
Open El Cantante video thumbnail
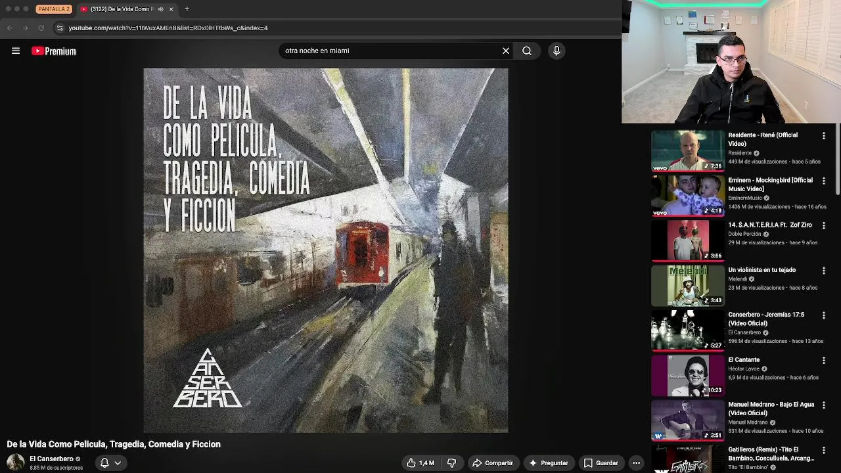[x=687, y=375]
